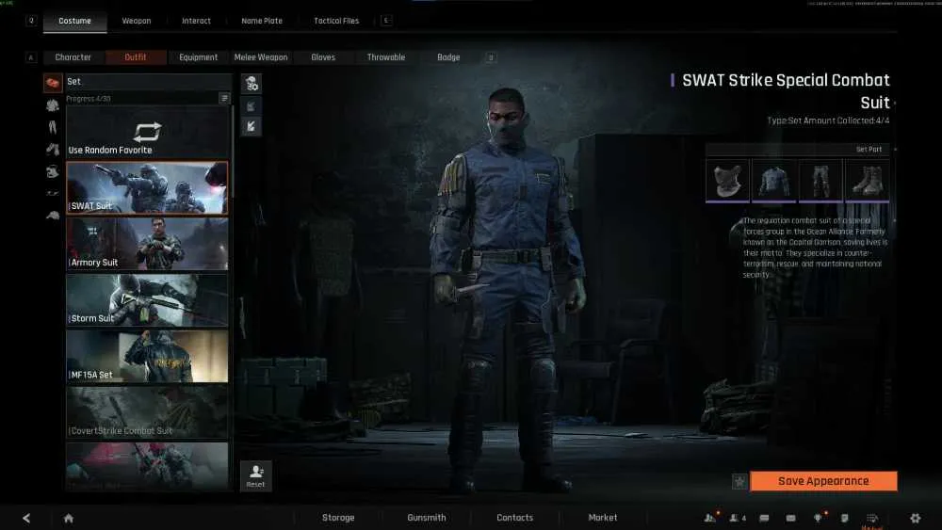Select the pants category icon in sidebar
The width and height of the screenshot is (942, 530).
click(x=53, y=127)
